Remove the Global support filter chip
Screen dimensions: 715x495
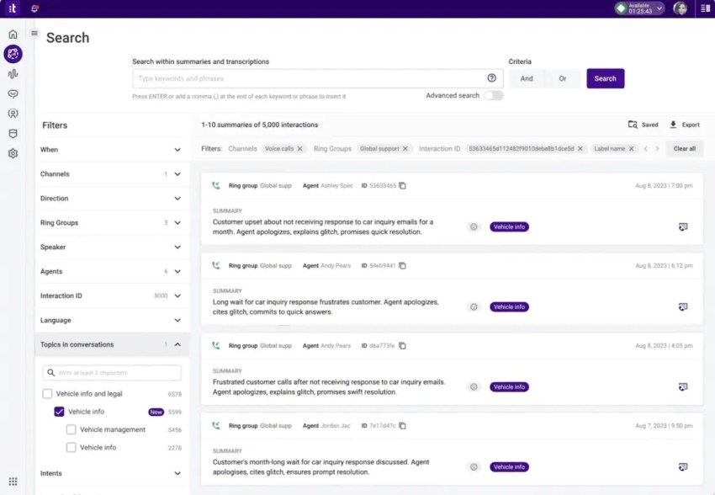(405, 149)
